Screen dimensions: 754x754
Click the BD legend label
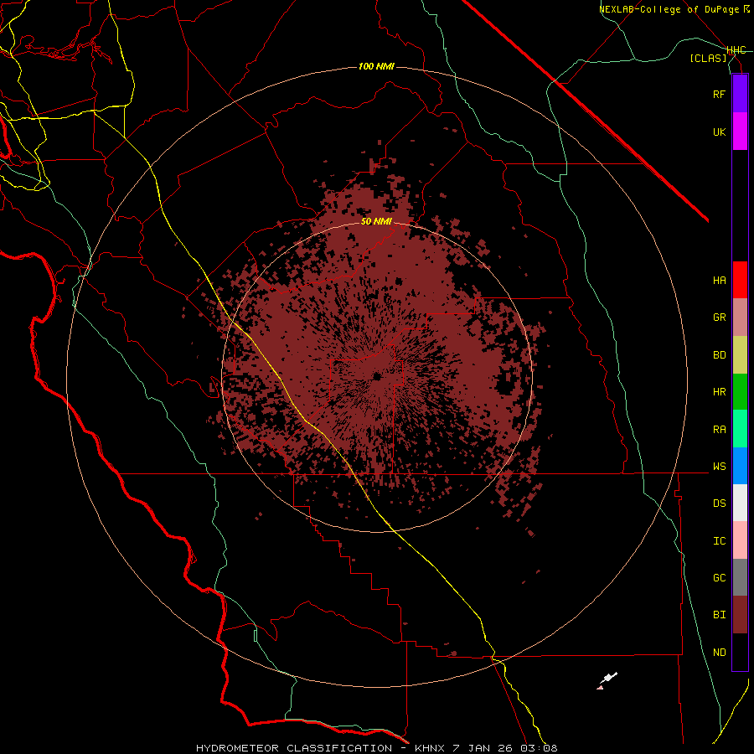pyautogui.click(x=719, y=355)
